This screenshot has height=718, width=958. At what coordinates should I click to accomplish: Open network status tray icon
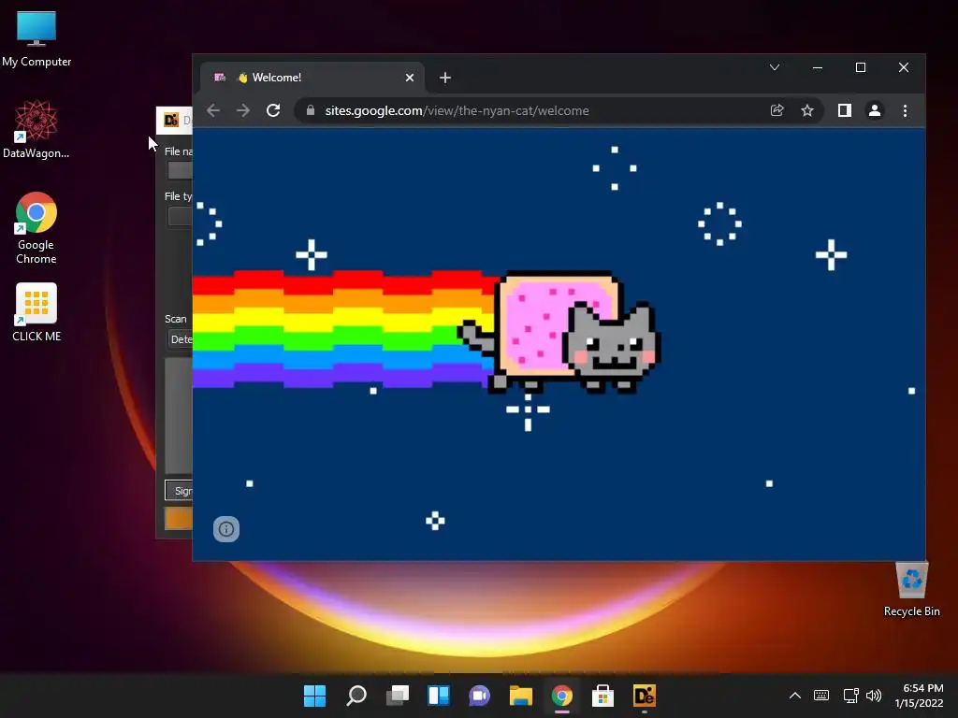(x=850, y=696)
